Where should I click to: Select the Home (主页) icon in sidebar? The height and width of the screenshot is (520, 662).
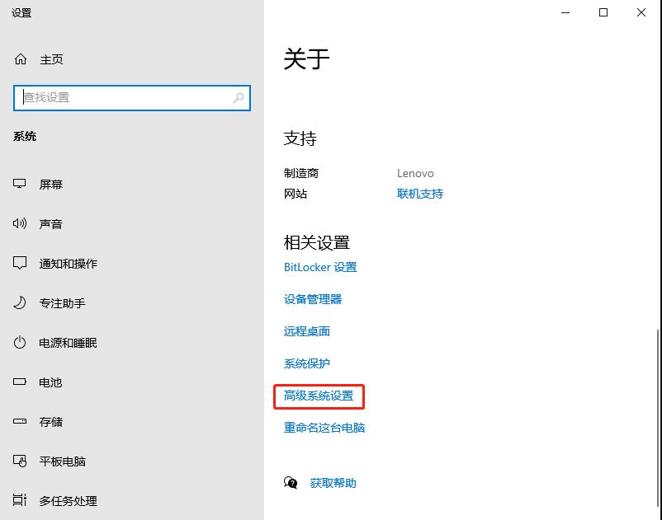point(20,59)
